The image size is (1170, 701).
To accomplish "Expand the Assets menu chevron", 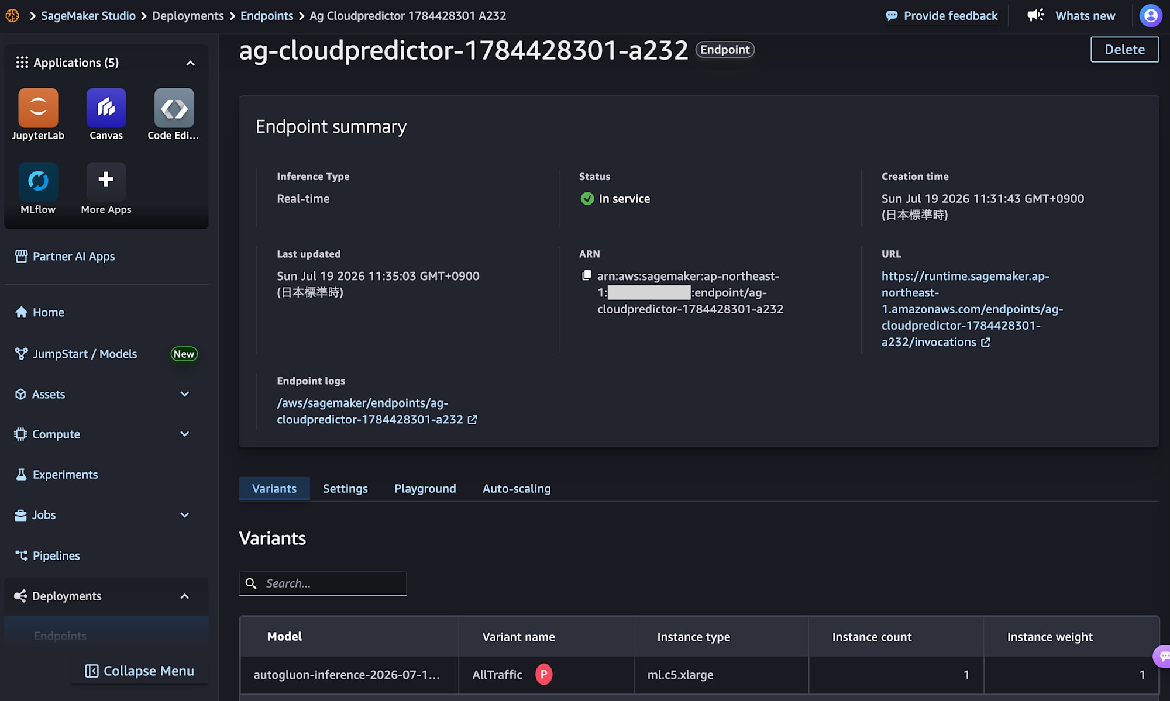I will pos(184,394).
